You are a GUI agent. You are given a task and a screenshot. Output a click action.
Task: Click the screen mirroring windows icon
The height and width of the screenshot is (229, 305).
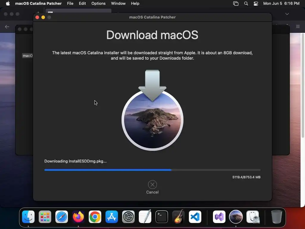click(236, 4)
